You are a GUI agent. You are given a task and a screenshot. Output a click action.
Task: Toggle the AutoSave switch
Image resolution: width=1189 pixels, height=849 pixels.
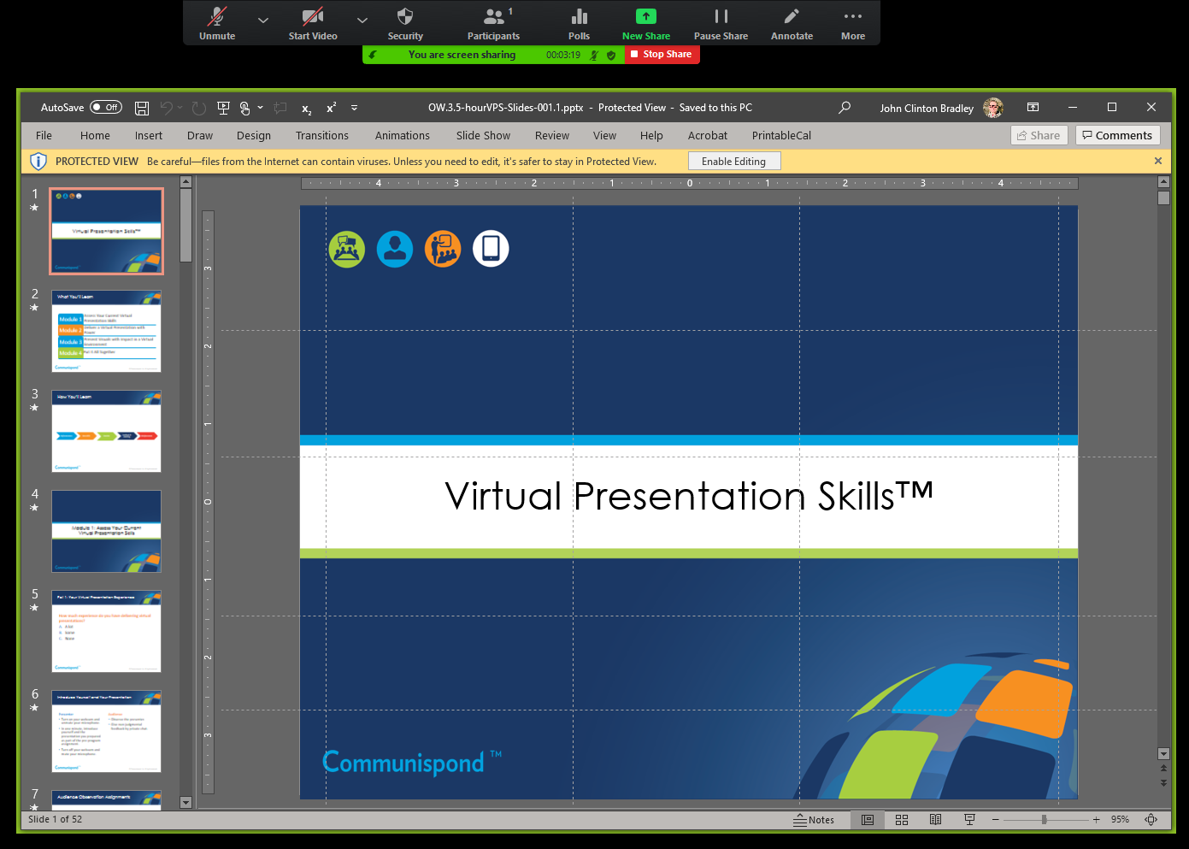[x=107, y=108]
